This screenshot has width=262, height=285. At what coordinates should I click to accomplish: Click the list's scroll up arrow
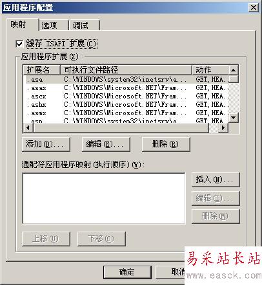pos(233,70)
